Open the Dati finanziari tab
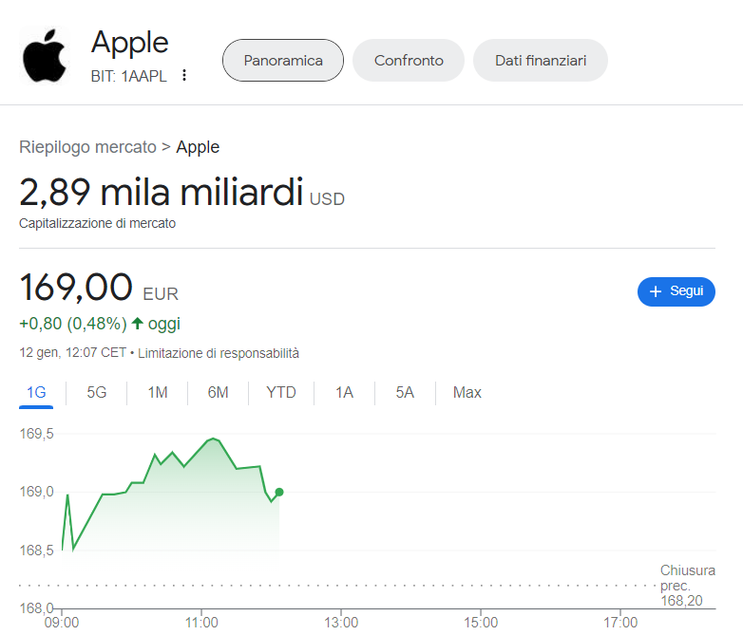 pyautogui.click(x=541, y=61)
